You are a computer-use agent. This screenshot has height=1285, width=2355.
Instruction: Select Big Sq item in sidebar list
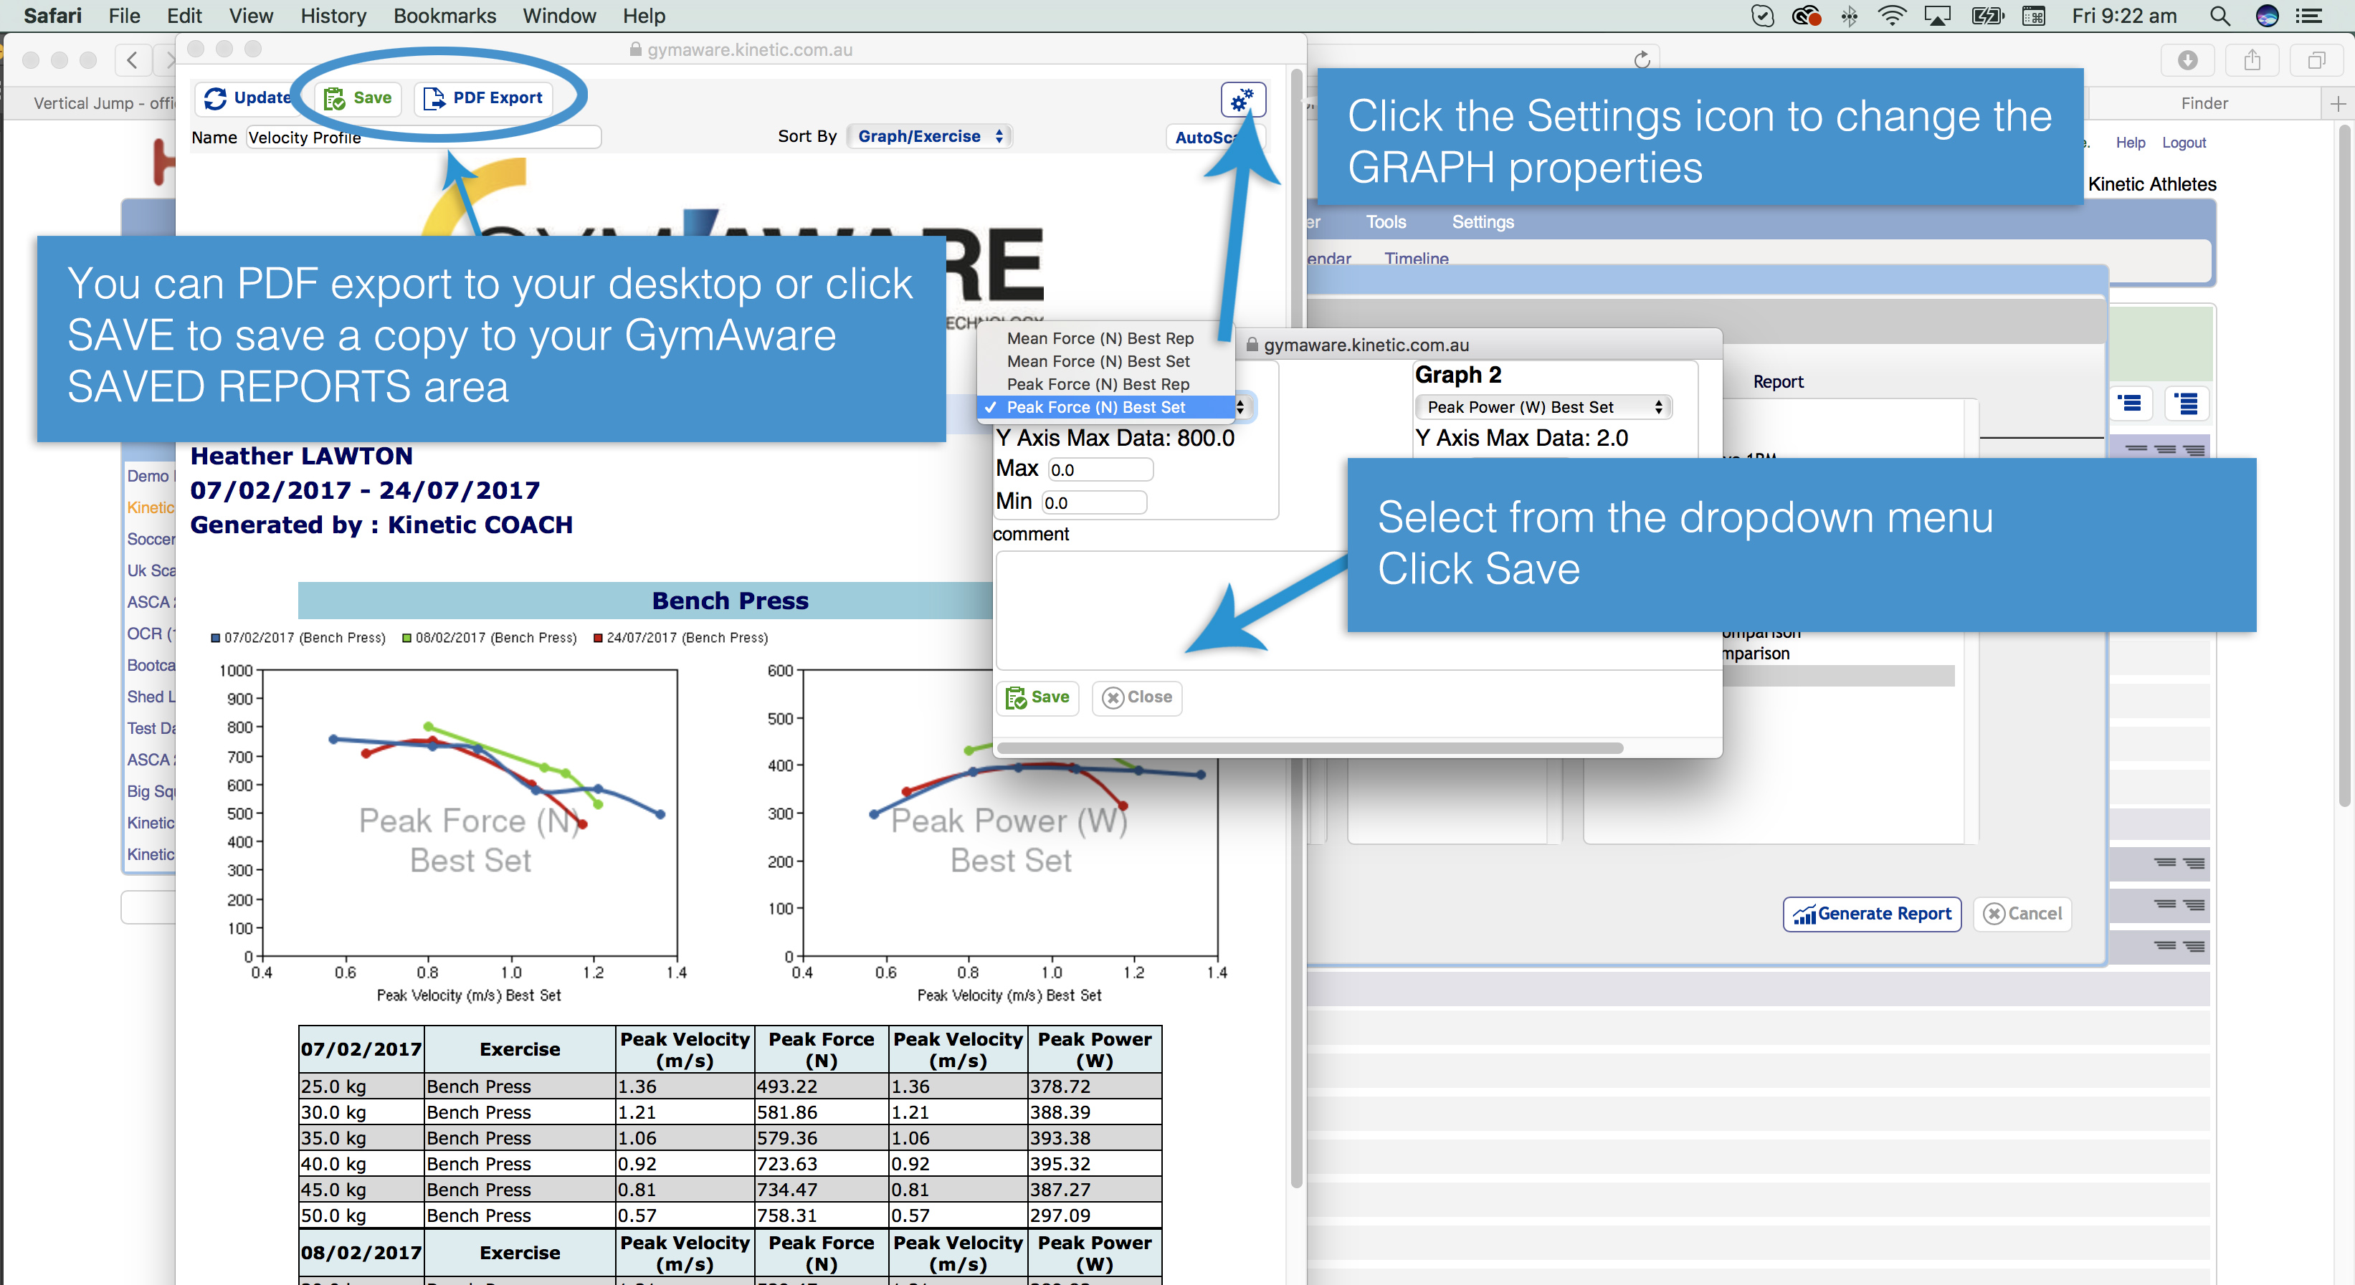point(151,791)
